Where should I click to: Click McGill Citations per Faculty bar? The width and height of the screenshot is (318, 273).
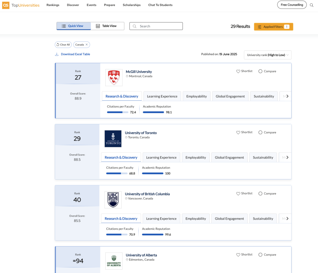pyautogui.click(x=117, y=112)
